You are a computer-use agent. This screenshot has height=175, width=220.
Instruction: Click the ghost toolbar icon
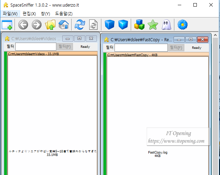point(166,25)
